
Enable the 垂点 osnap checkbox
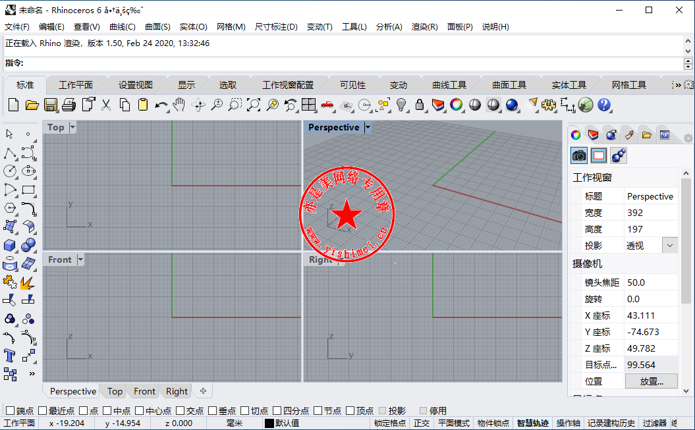(213, 410)
